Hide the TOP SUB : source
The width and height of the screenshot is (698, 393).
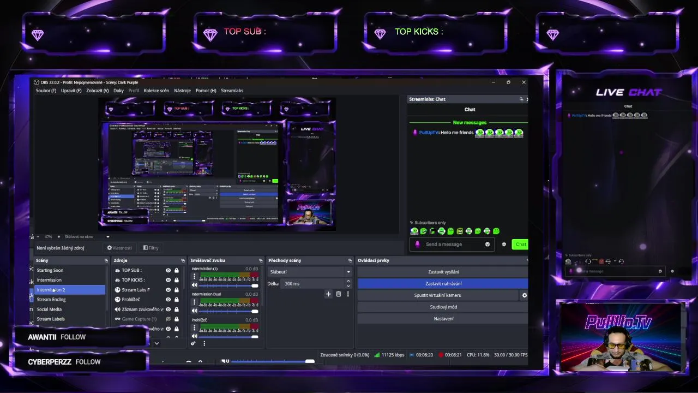tap(168, 270)
